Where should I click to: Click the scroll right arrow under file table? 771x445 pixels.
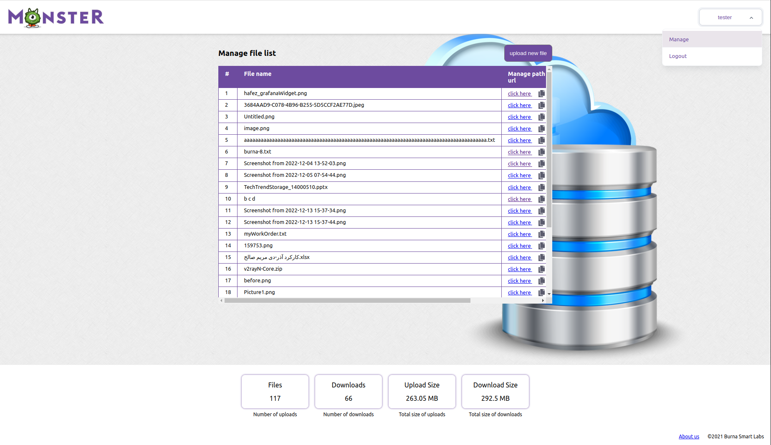click(x=543, y=300)
